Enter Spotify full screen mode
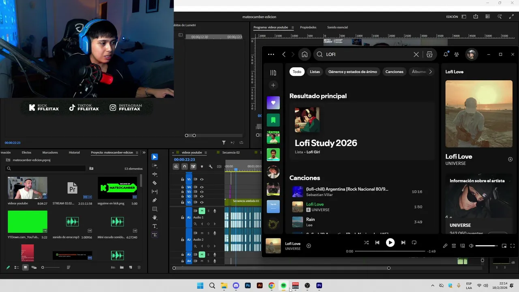 pos(513,246)
